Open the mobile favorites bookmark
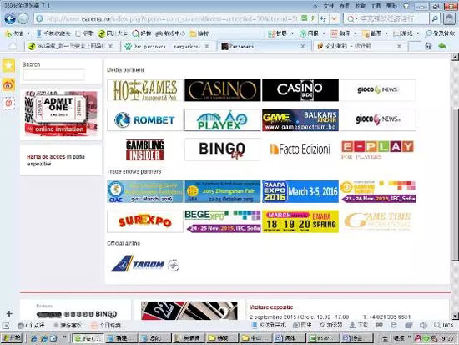The height and width of the screenshot is (345, 459). pos(53,33)
